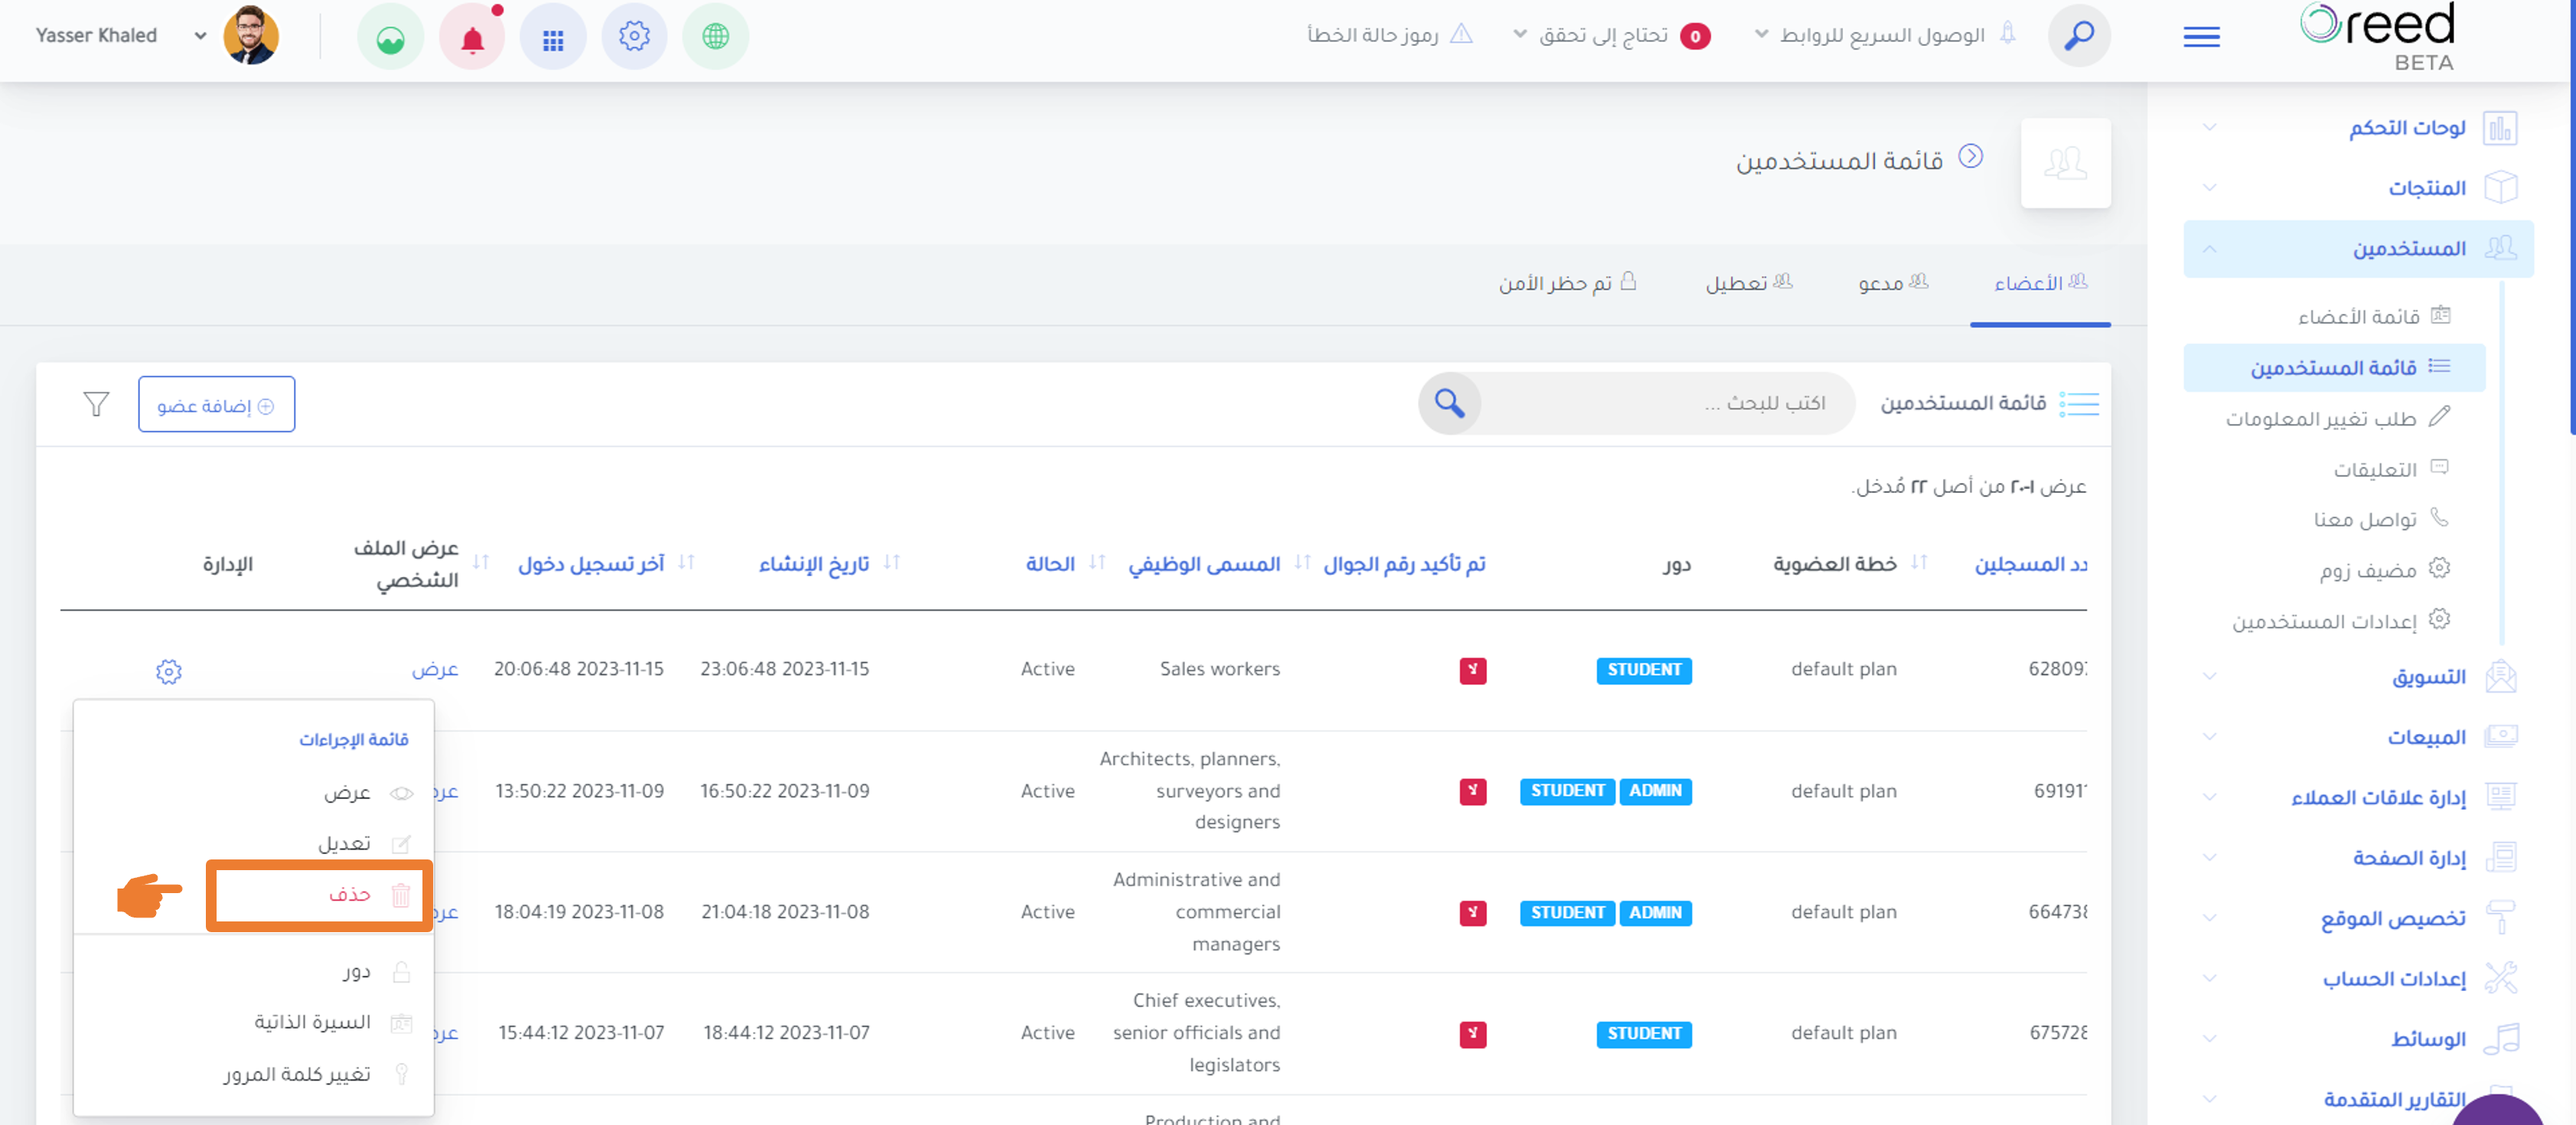
Task: Open the settings gear in top bar
Action: point(634,37)
